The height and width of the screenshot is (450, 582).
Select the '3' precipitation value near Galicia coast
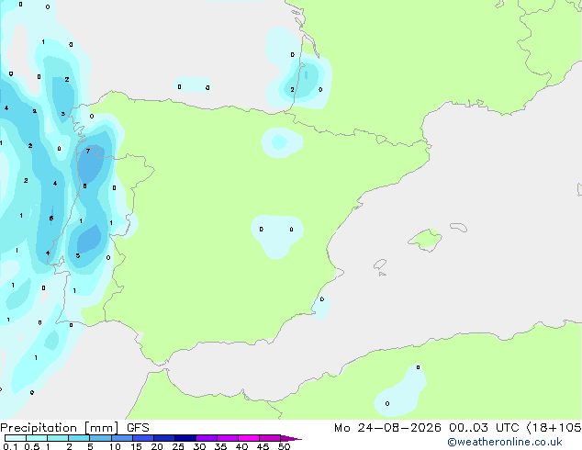point(62,114)
